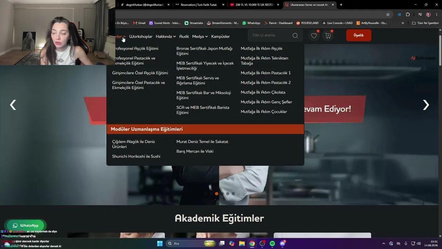Open the Sound Alerts bookmark

[x=165, y=23]
